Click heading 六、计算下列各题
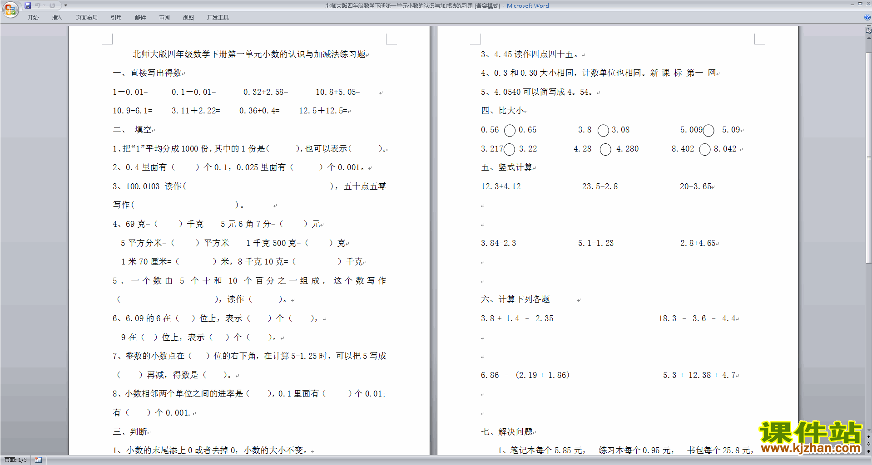The width and height of the screenshot is (872, 465). coord(515,299)
